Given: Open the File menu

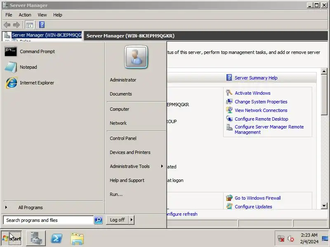Looking at the screenshot, I should 9,15.
